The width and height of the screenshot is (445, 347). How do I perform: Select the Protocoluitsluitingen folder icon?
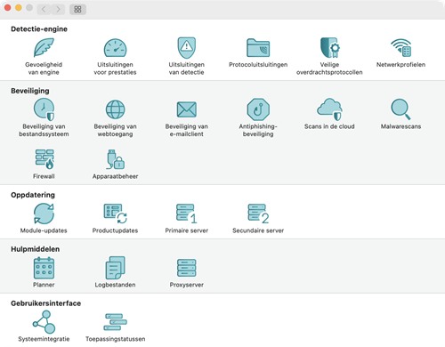[258, 47]
